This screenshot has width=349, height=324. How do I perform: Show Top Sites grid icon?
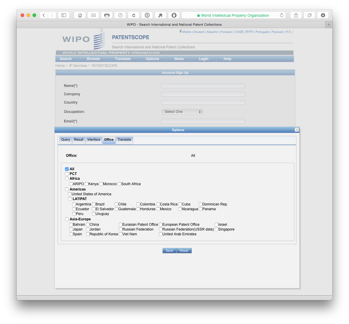click(93, 15)
